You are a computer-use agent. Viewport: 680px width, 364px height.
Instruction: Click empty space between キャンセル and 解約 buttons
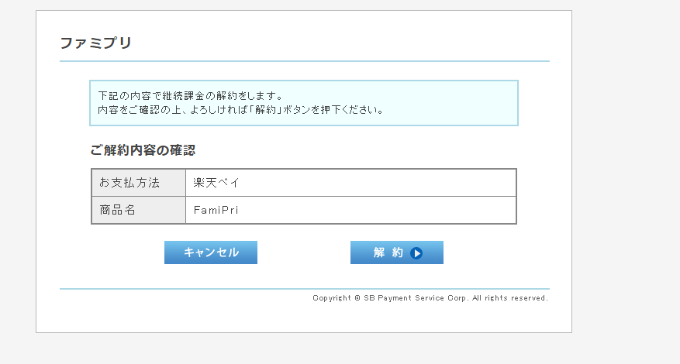coord(304,252)
